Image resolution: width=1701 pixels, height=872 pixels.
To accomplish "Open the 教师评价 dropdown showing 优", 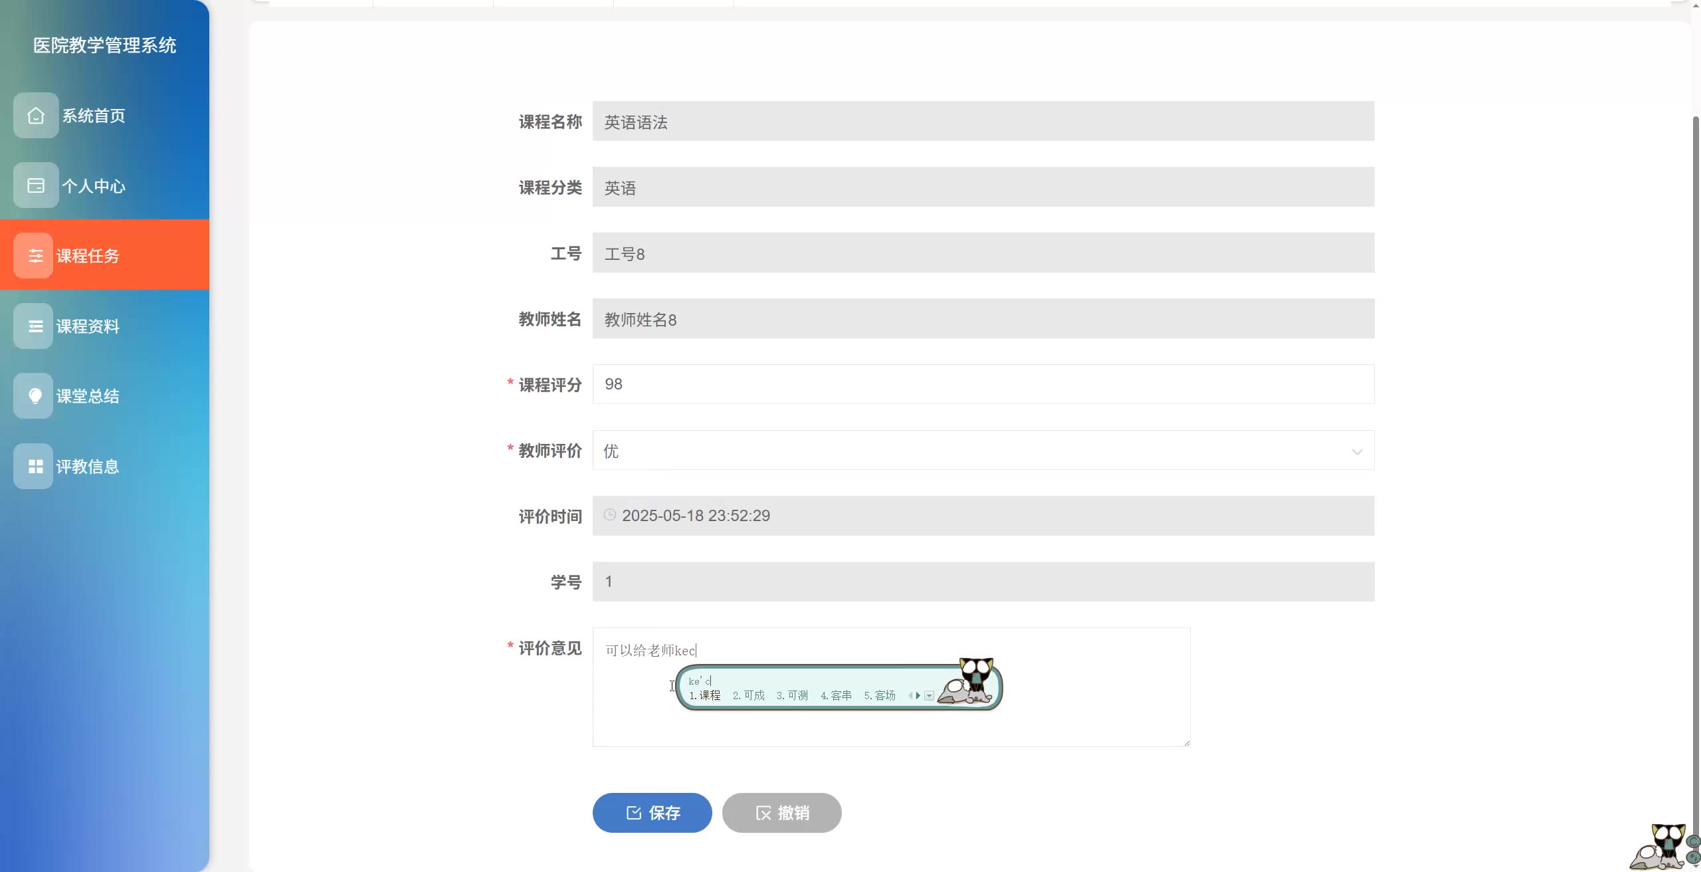I will (983, 451).
